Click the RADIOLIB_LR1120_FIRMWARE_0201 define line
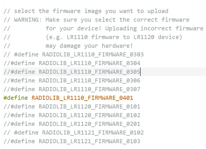The image size is (206, 149). coord(72,124)
